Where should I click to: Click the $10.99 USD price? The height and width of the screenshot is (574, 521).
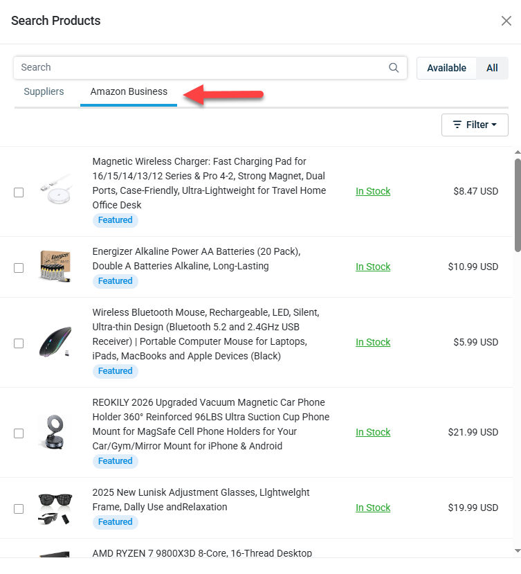[473, 267]
